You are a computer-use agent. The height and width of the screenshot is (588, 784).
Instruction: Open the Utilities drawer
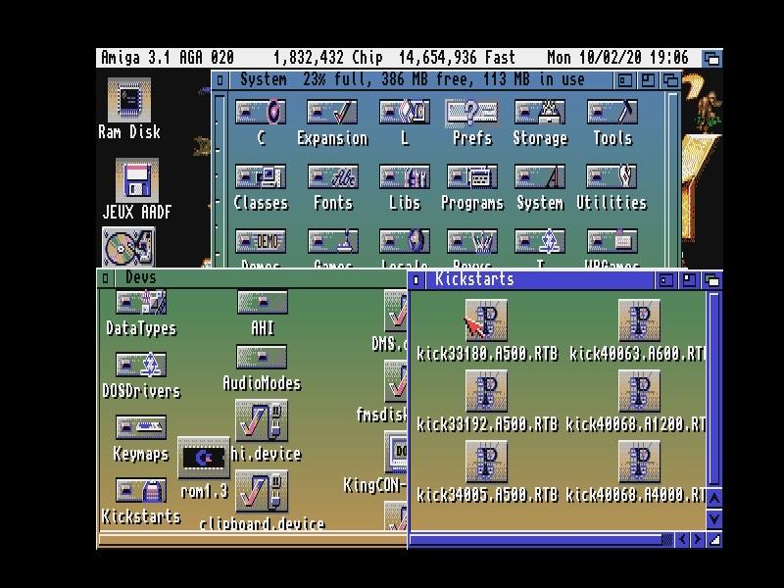pyautogui.click(x=612, y=176)
